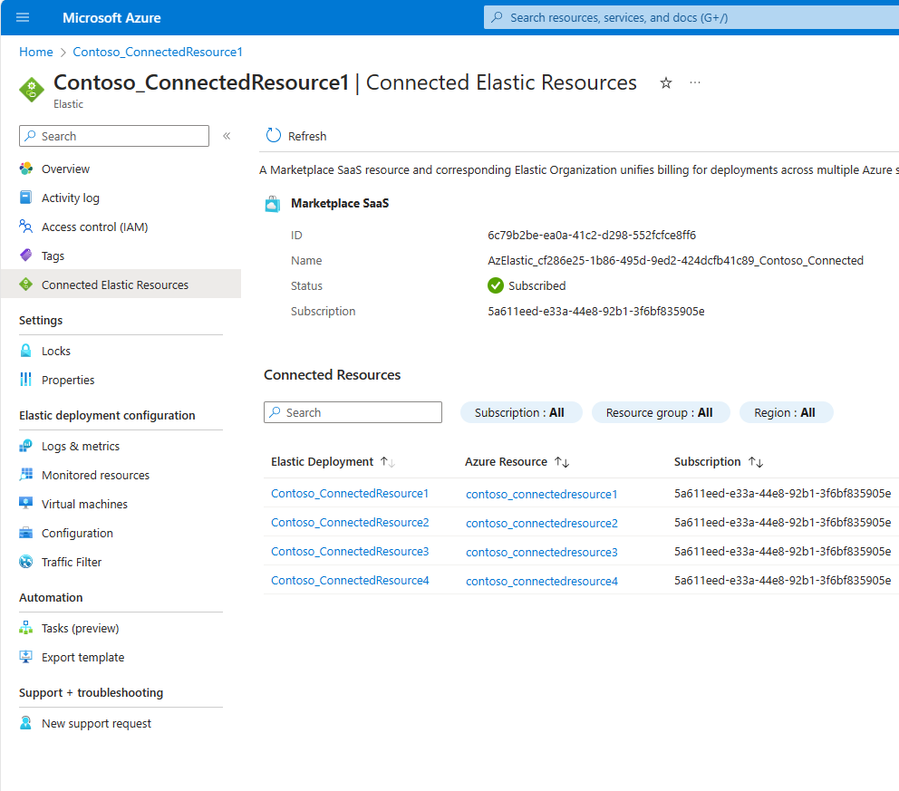Click the Properties bars icon

[25, 380]
